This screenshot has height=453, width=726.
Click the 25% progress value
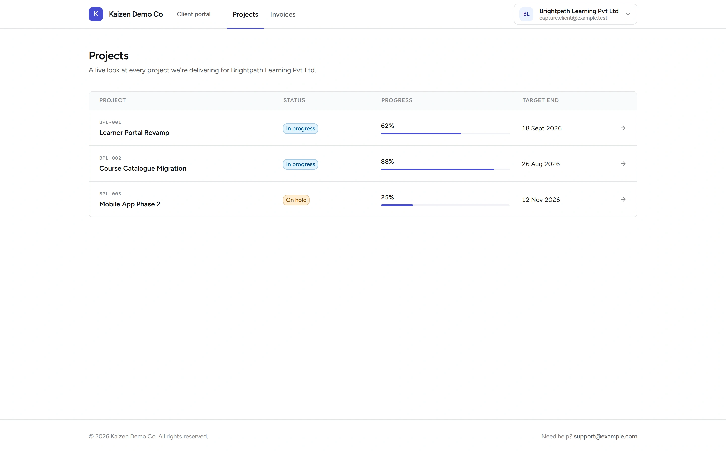387,197
